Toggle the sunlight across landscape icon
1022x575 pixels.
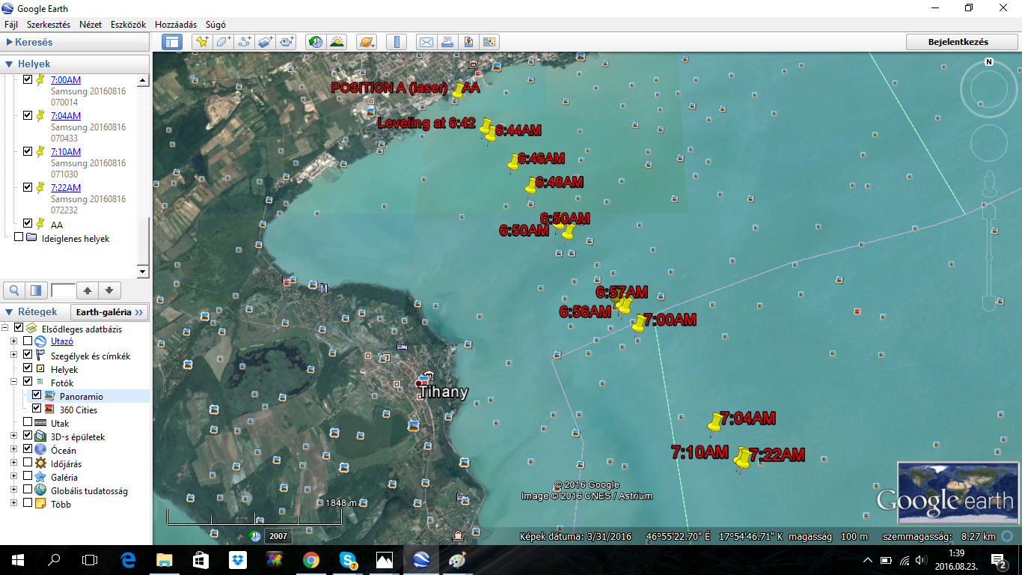337,42
